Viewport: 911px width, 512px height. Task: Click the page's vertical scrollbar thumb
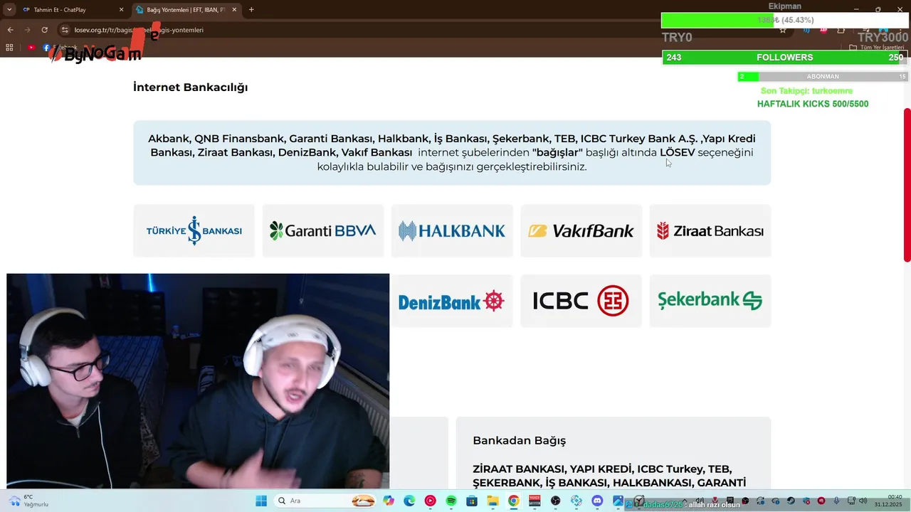(907, 185)
